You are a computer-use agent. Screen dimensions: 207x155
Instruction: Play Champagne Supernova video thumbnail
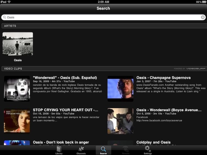(x=120, y=89)
